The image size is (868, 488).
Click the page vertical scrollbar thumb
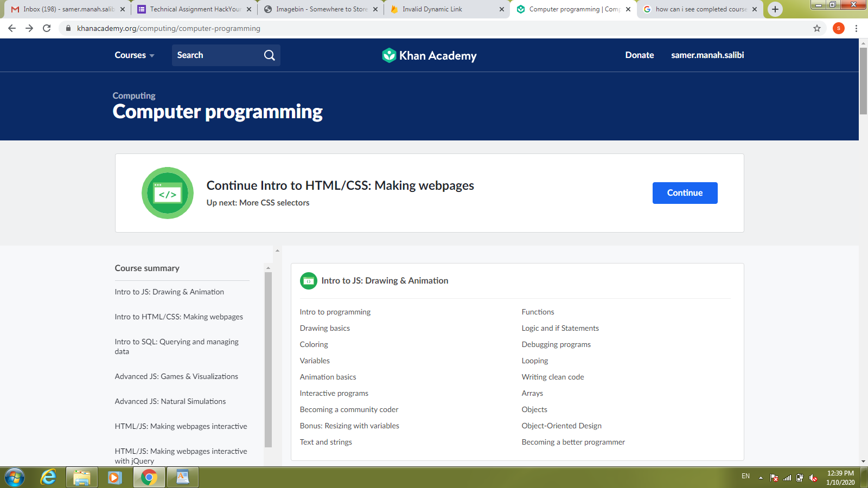click(x=863, y=81)
